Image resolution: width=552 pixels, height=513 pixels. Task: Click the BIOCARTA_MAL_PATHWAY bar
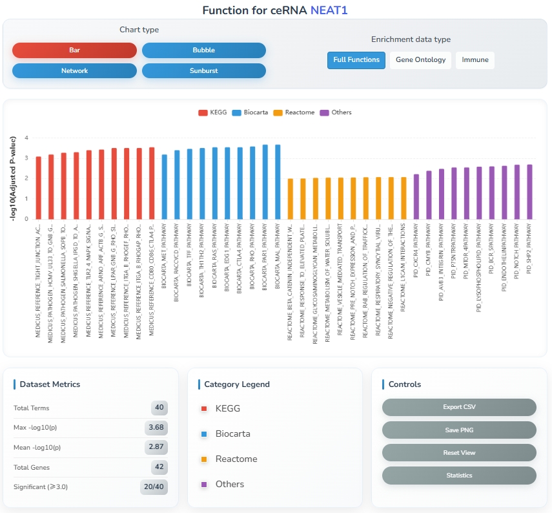click(278, 182)
